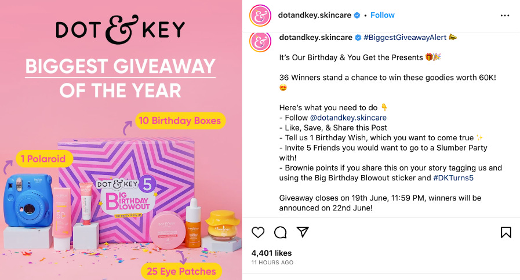Like the post with the heart icon

point(257,232)
